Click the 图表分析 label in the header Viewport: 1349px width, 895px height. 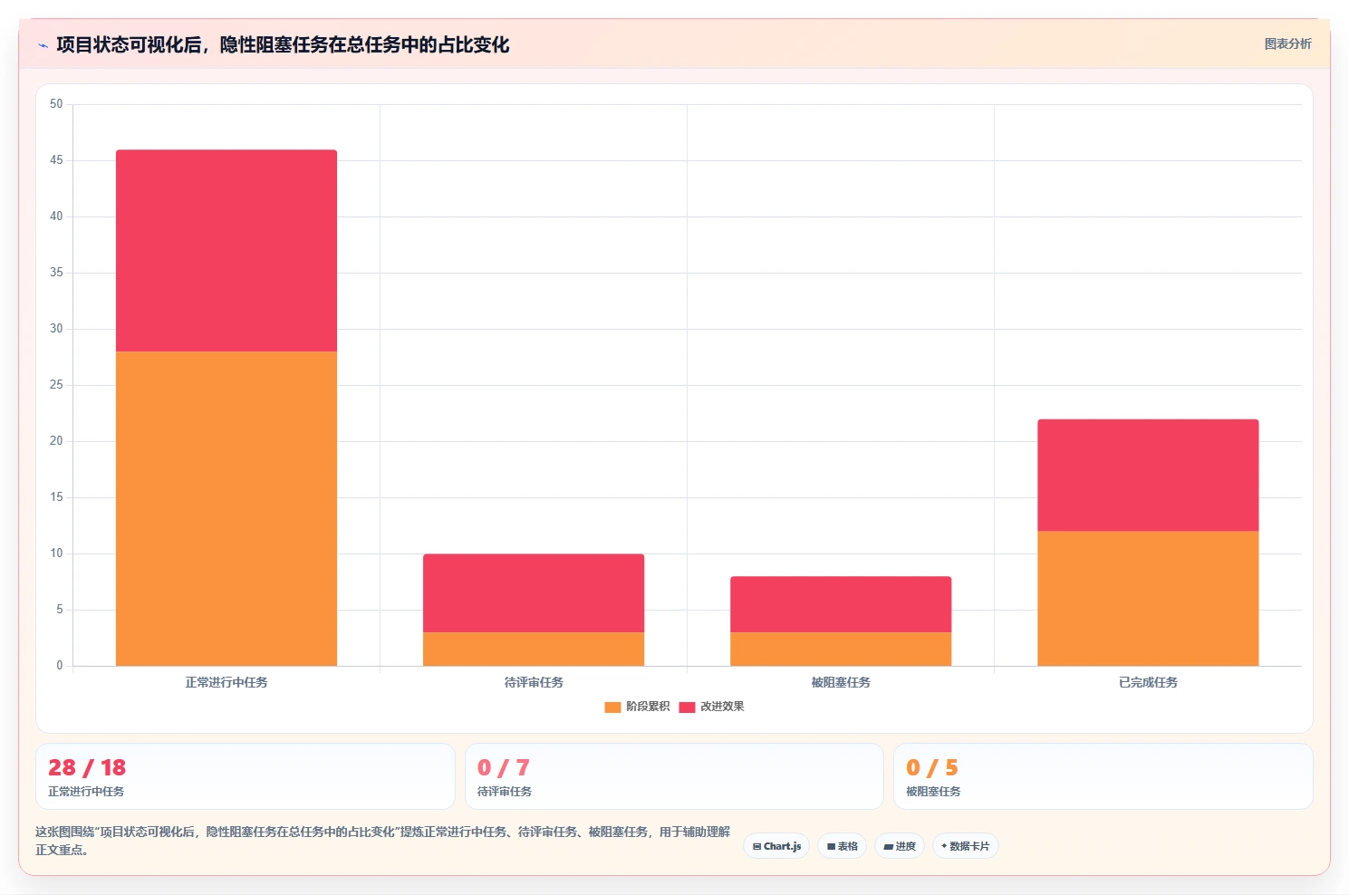tap(1287, 43)
